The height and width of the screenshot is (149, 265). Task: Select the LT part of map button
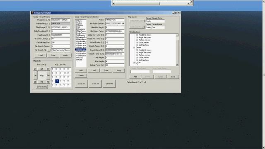(x=35, y=69)
